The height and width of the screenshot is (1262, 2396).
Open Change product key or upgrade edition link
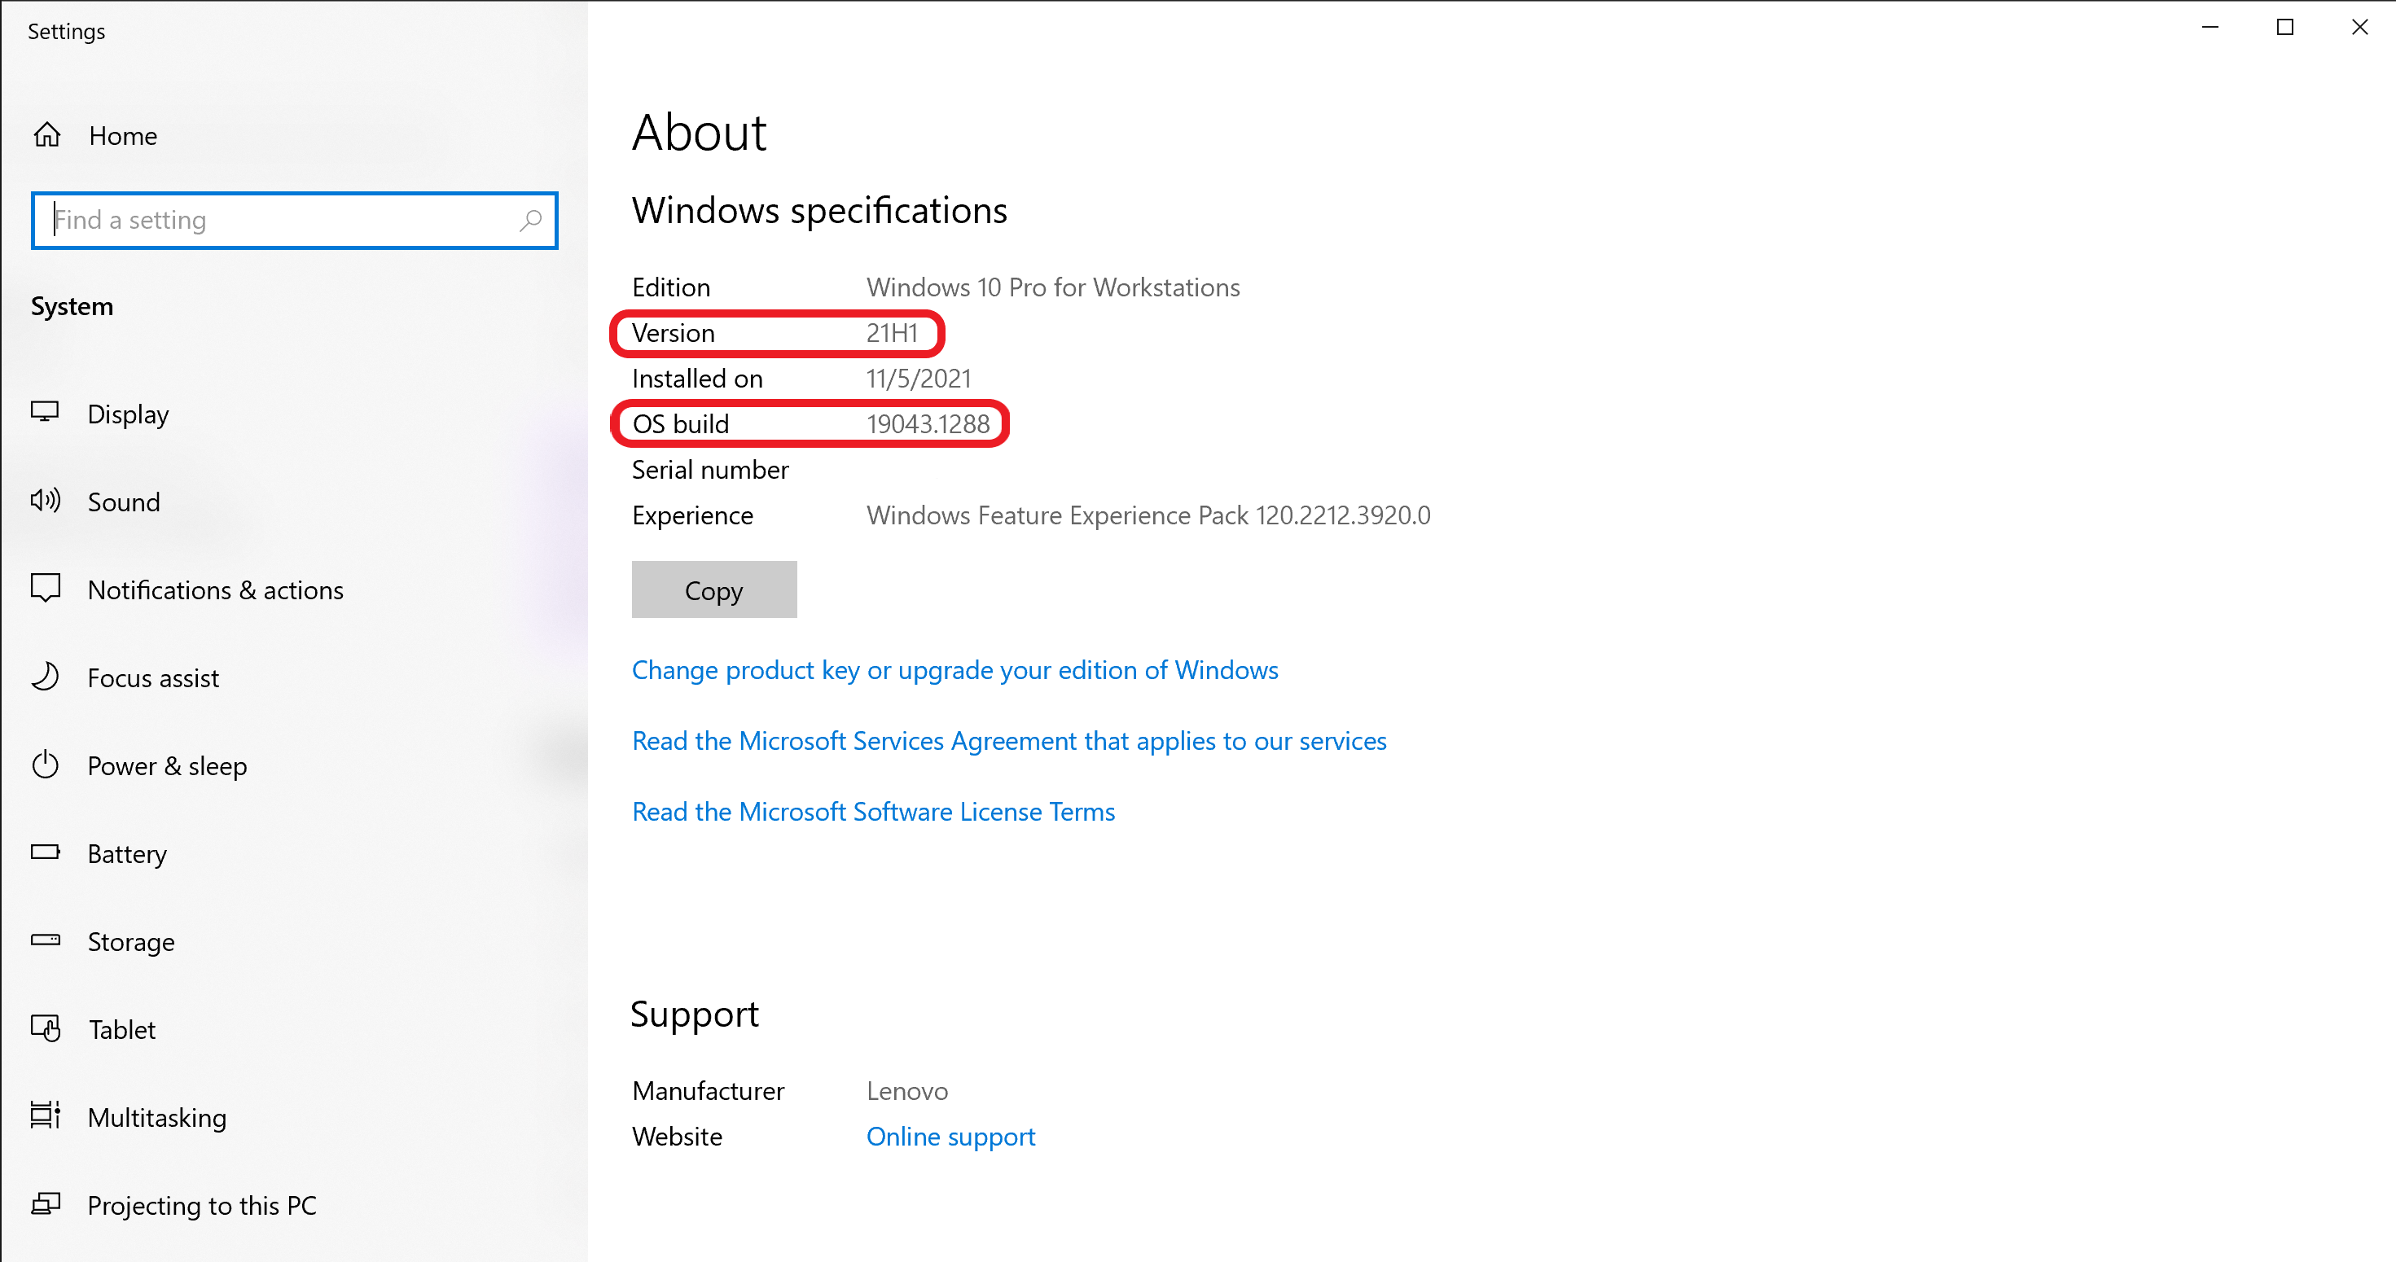(x=954, y=669)
